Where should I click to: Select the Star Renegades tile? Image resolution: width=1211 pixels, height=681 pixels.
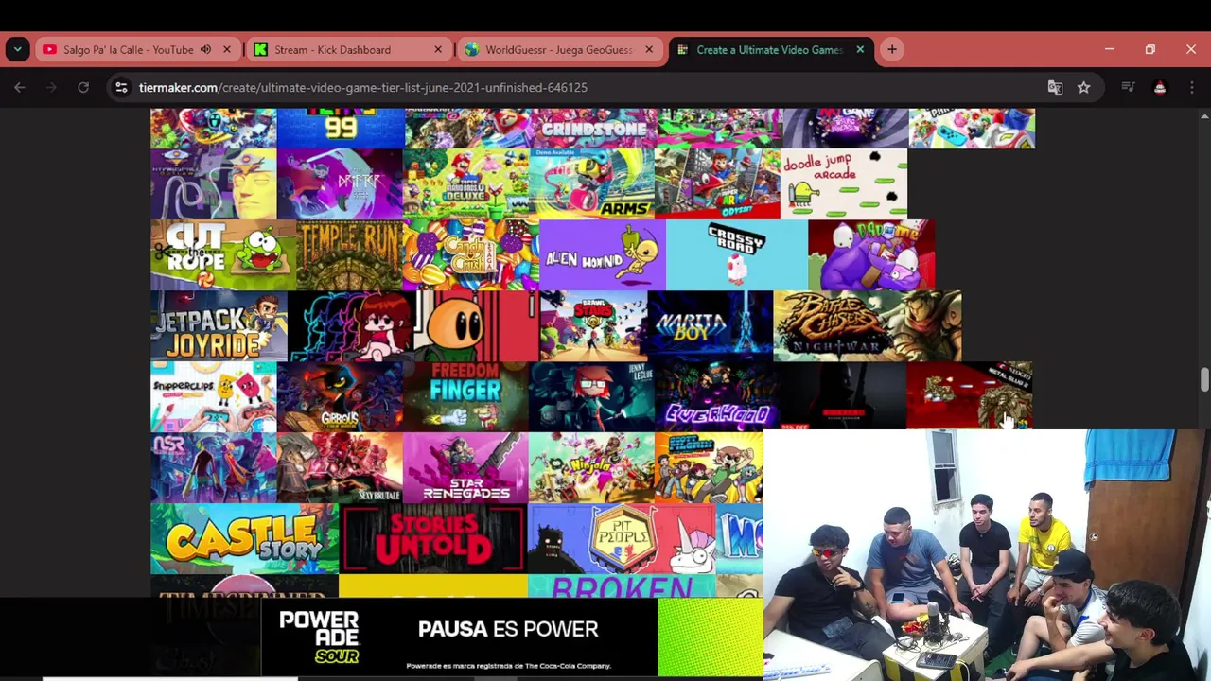pyautogui.click(x=465, y=467)
